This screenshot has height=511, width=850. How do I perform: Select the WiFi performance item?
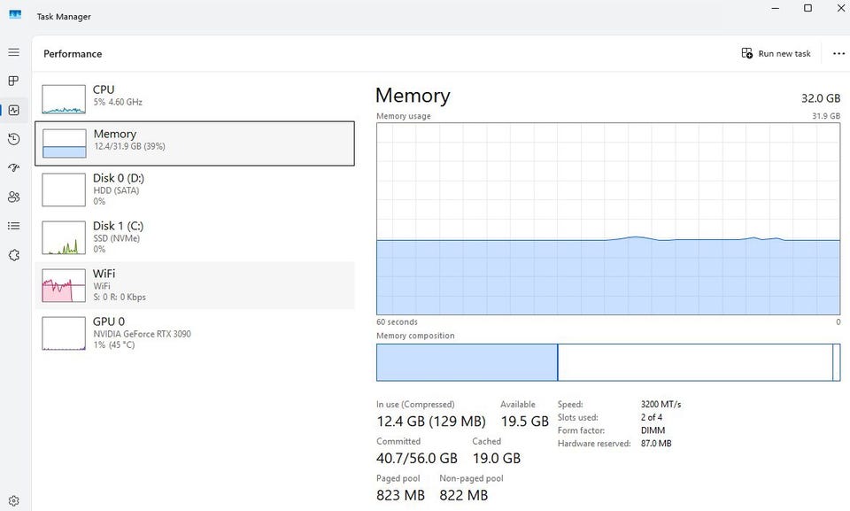[x=195, y=285]
